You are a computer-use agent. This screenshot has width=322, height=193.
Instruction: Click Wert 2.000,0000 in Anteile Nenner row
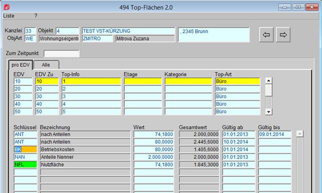154,157
